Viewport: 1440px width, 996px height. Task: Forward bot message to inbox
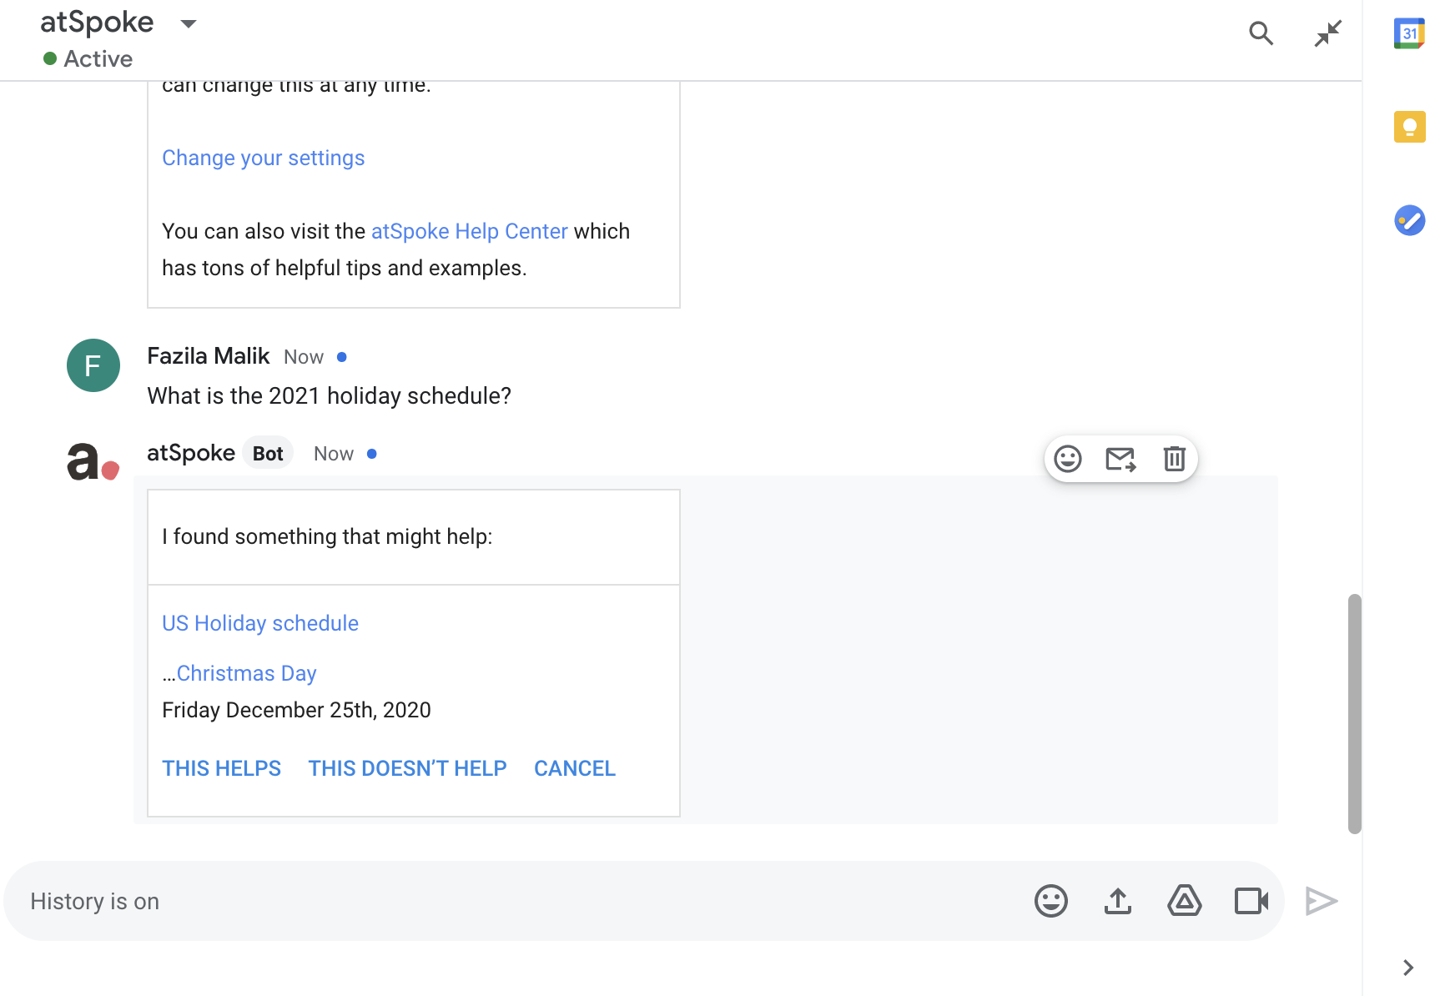click(1120, 459)
